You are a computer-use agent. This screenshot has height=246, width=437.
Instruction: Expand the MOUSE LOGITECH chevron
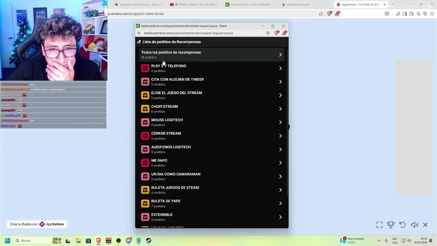coord(280,122)
